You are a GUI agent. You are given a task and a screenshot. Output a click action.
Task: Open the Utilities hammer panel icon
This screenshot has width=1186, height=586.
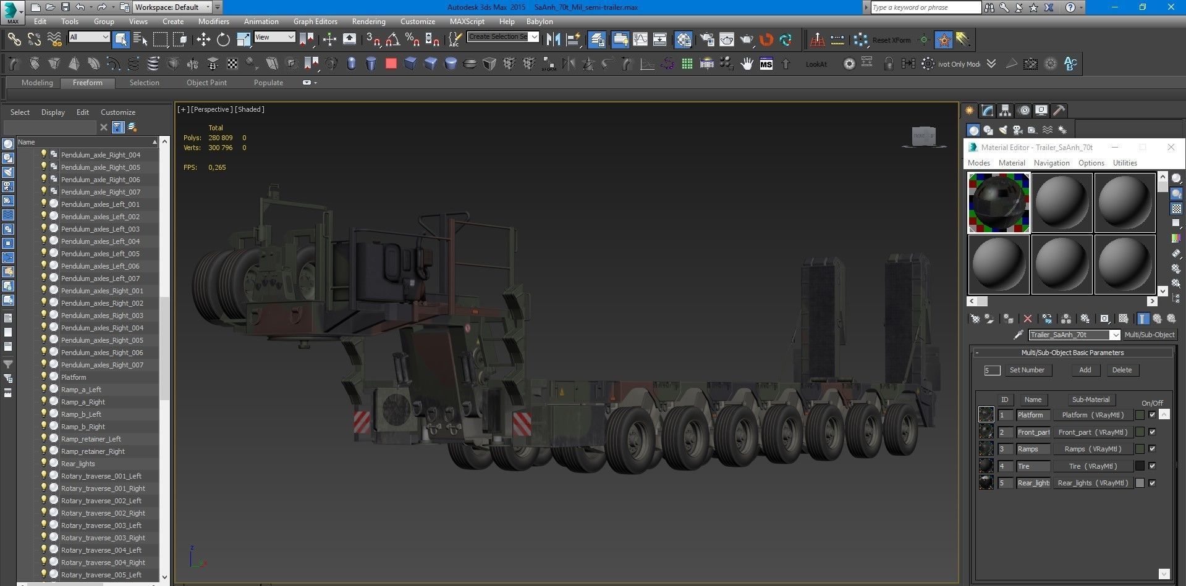tap(1059, 111)
